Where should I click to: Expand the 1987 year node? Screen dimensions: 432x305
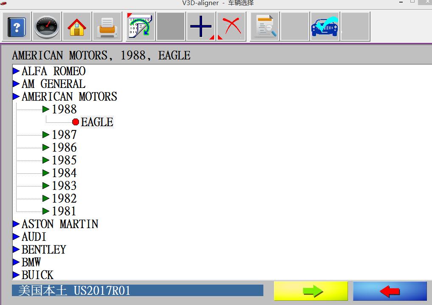coord(46,135)
